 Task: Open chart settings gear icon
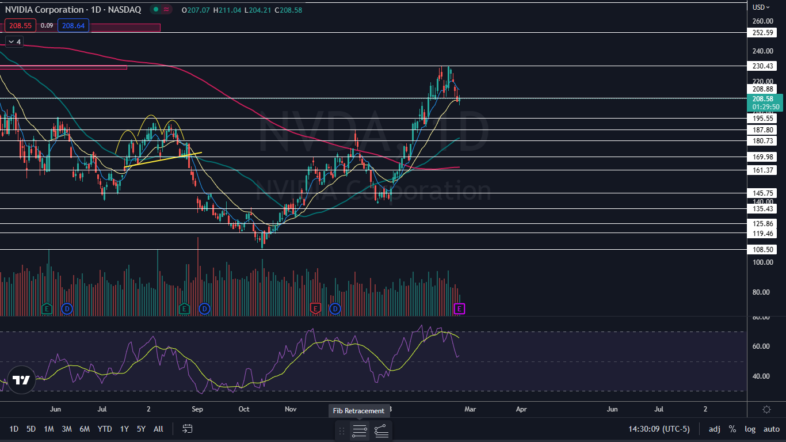(x=766, y=409)
